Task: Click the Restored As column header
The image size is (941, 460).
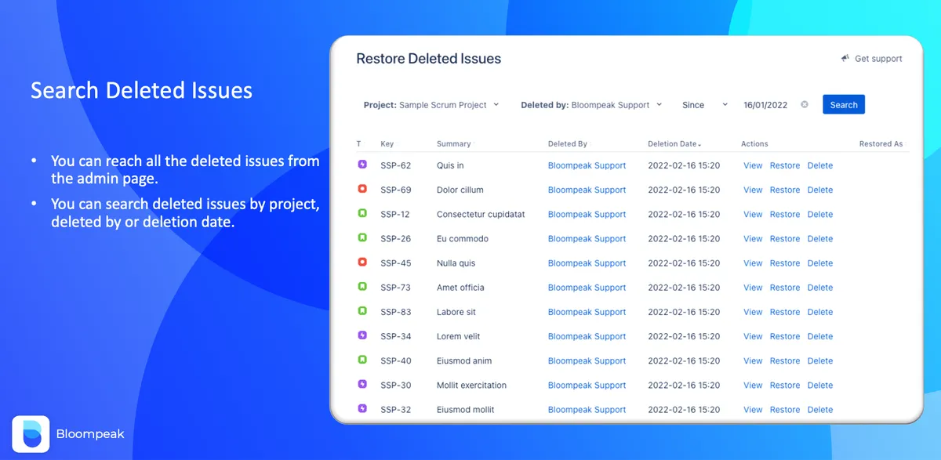Action: point(881,144)
